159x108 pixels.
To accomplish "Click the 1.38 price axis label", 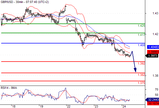I will 155,76.
